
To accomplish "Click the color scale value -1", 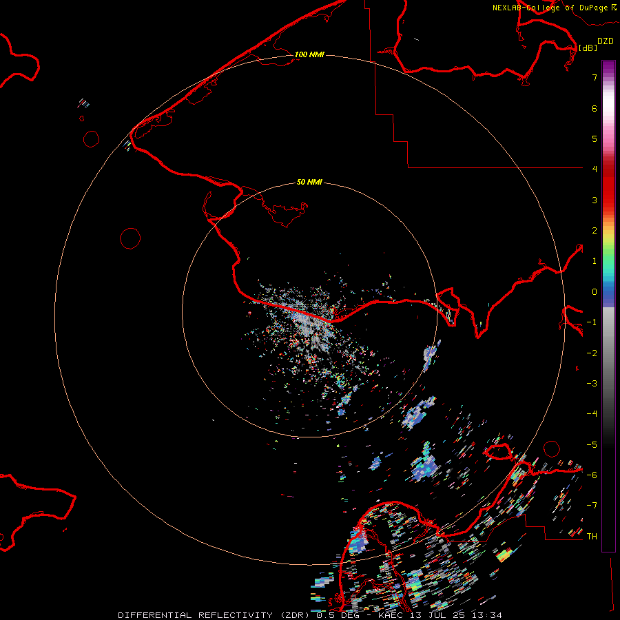I will (x=592, y=322).
